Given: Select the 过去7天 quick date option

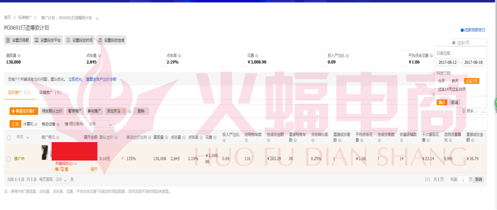Looking at the screenshot, I should tap(471, 81).
